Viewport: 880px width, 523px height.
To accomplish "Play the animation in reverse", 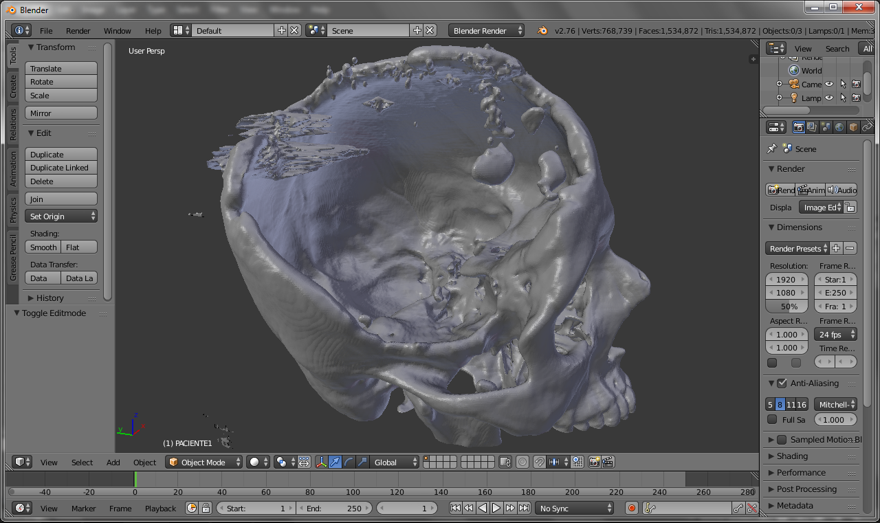I will (483, 509).
